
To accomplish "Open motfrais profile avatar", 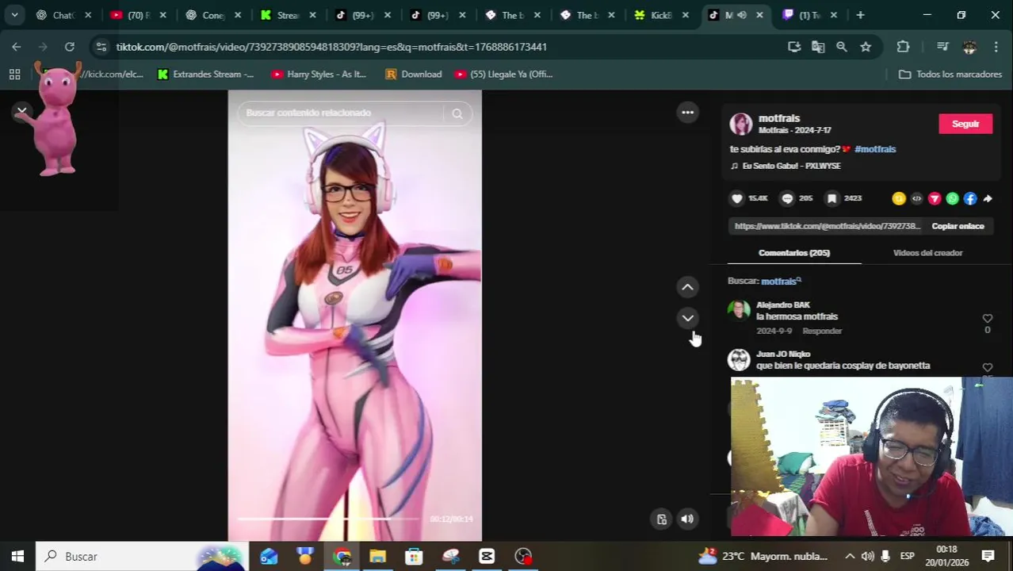I will pyautogui.click(x=741, y=124).
